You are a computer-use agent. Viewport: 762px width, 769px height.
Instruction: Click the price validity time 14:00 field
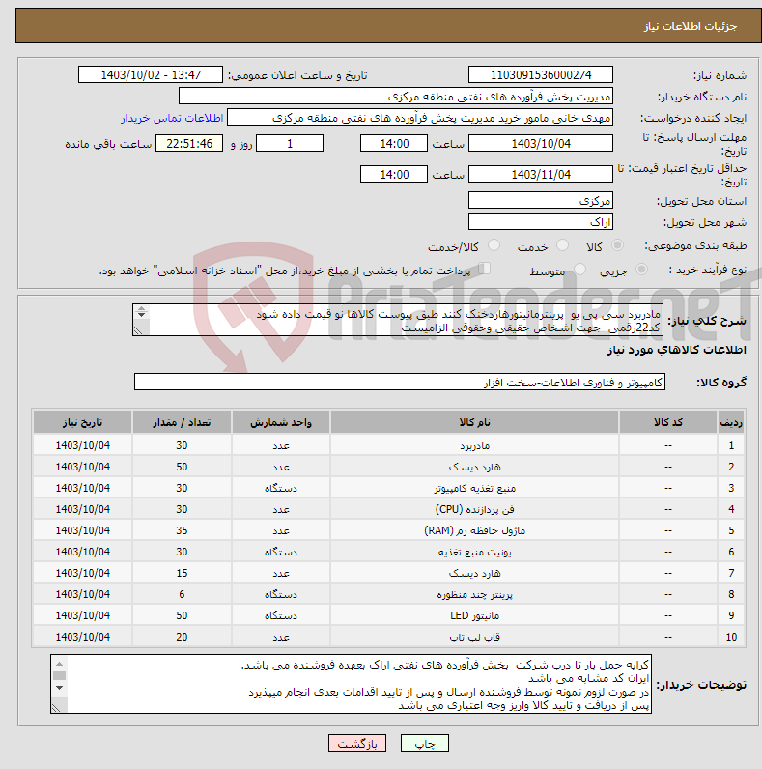point(394,175)
